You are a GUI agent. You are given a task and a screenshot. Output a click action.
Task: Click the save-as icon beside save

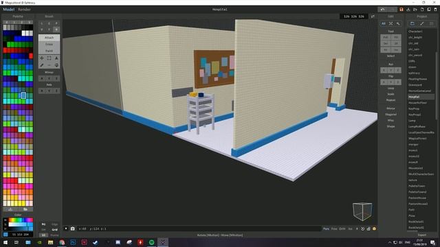pos(408,10)
